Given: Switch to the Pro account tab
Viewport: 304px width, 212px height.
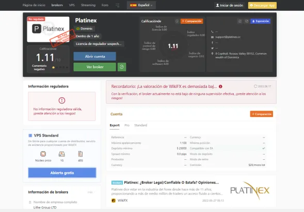Looking at the screenshot, I should 127,125.
